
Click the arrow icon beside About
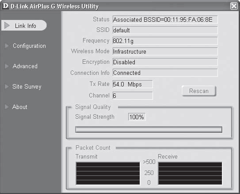click(7, 107)
